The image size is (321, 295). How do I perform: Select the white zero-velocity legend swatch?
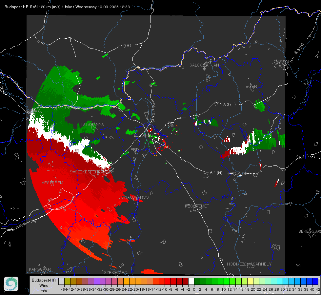tap(191, 281)
